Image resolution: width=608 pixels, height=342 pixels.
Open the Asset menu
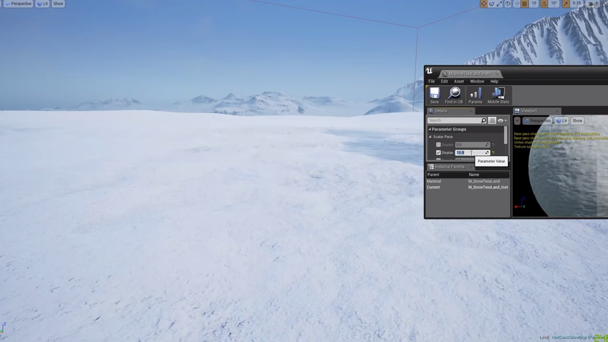coord(458,81)
